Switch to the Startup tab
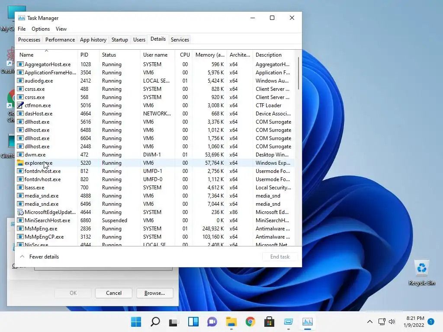443x332 pixels. [x=119, y=39]
